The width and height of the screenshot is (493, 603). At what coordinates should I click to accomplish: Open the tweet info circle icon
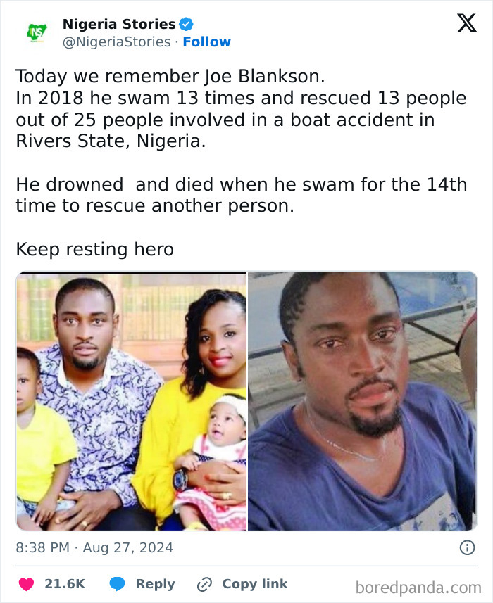(467, 547)
